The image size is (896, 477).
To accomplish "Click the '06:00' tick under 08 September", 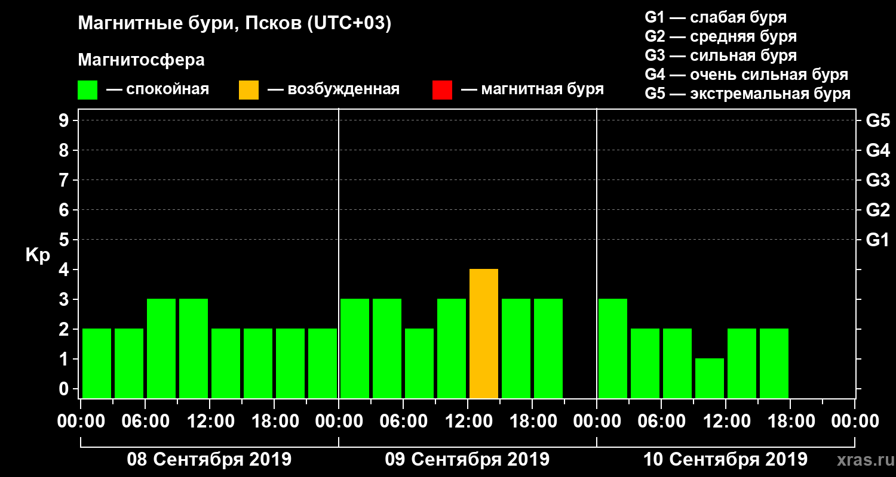I will point(145,421).
